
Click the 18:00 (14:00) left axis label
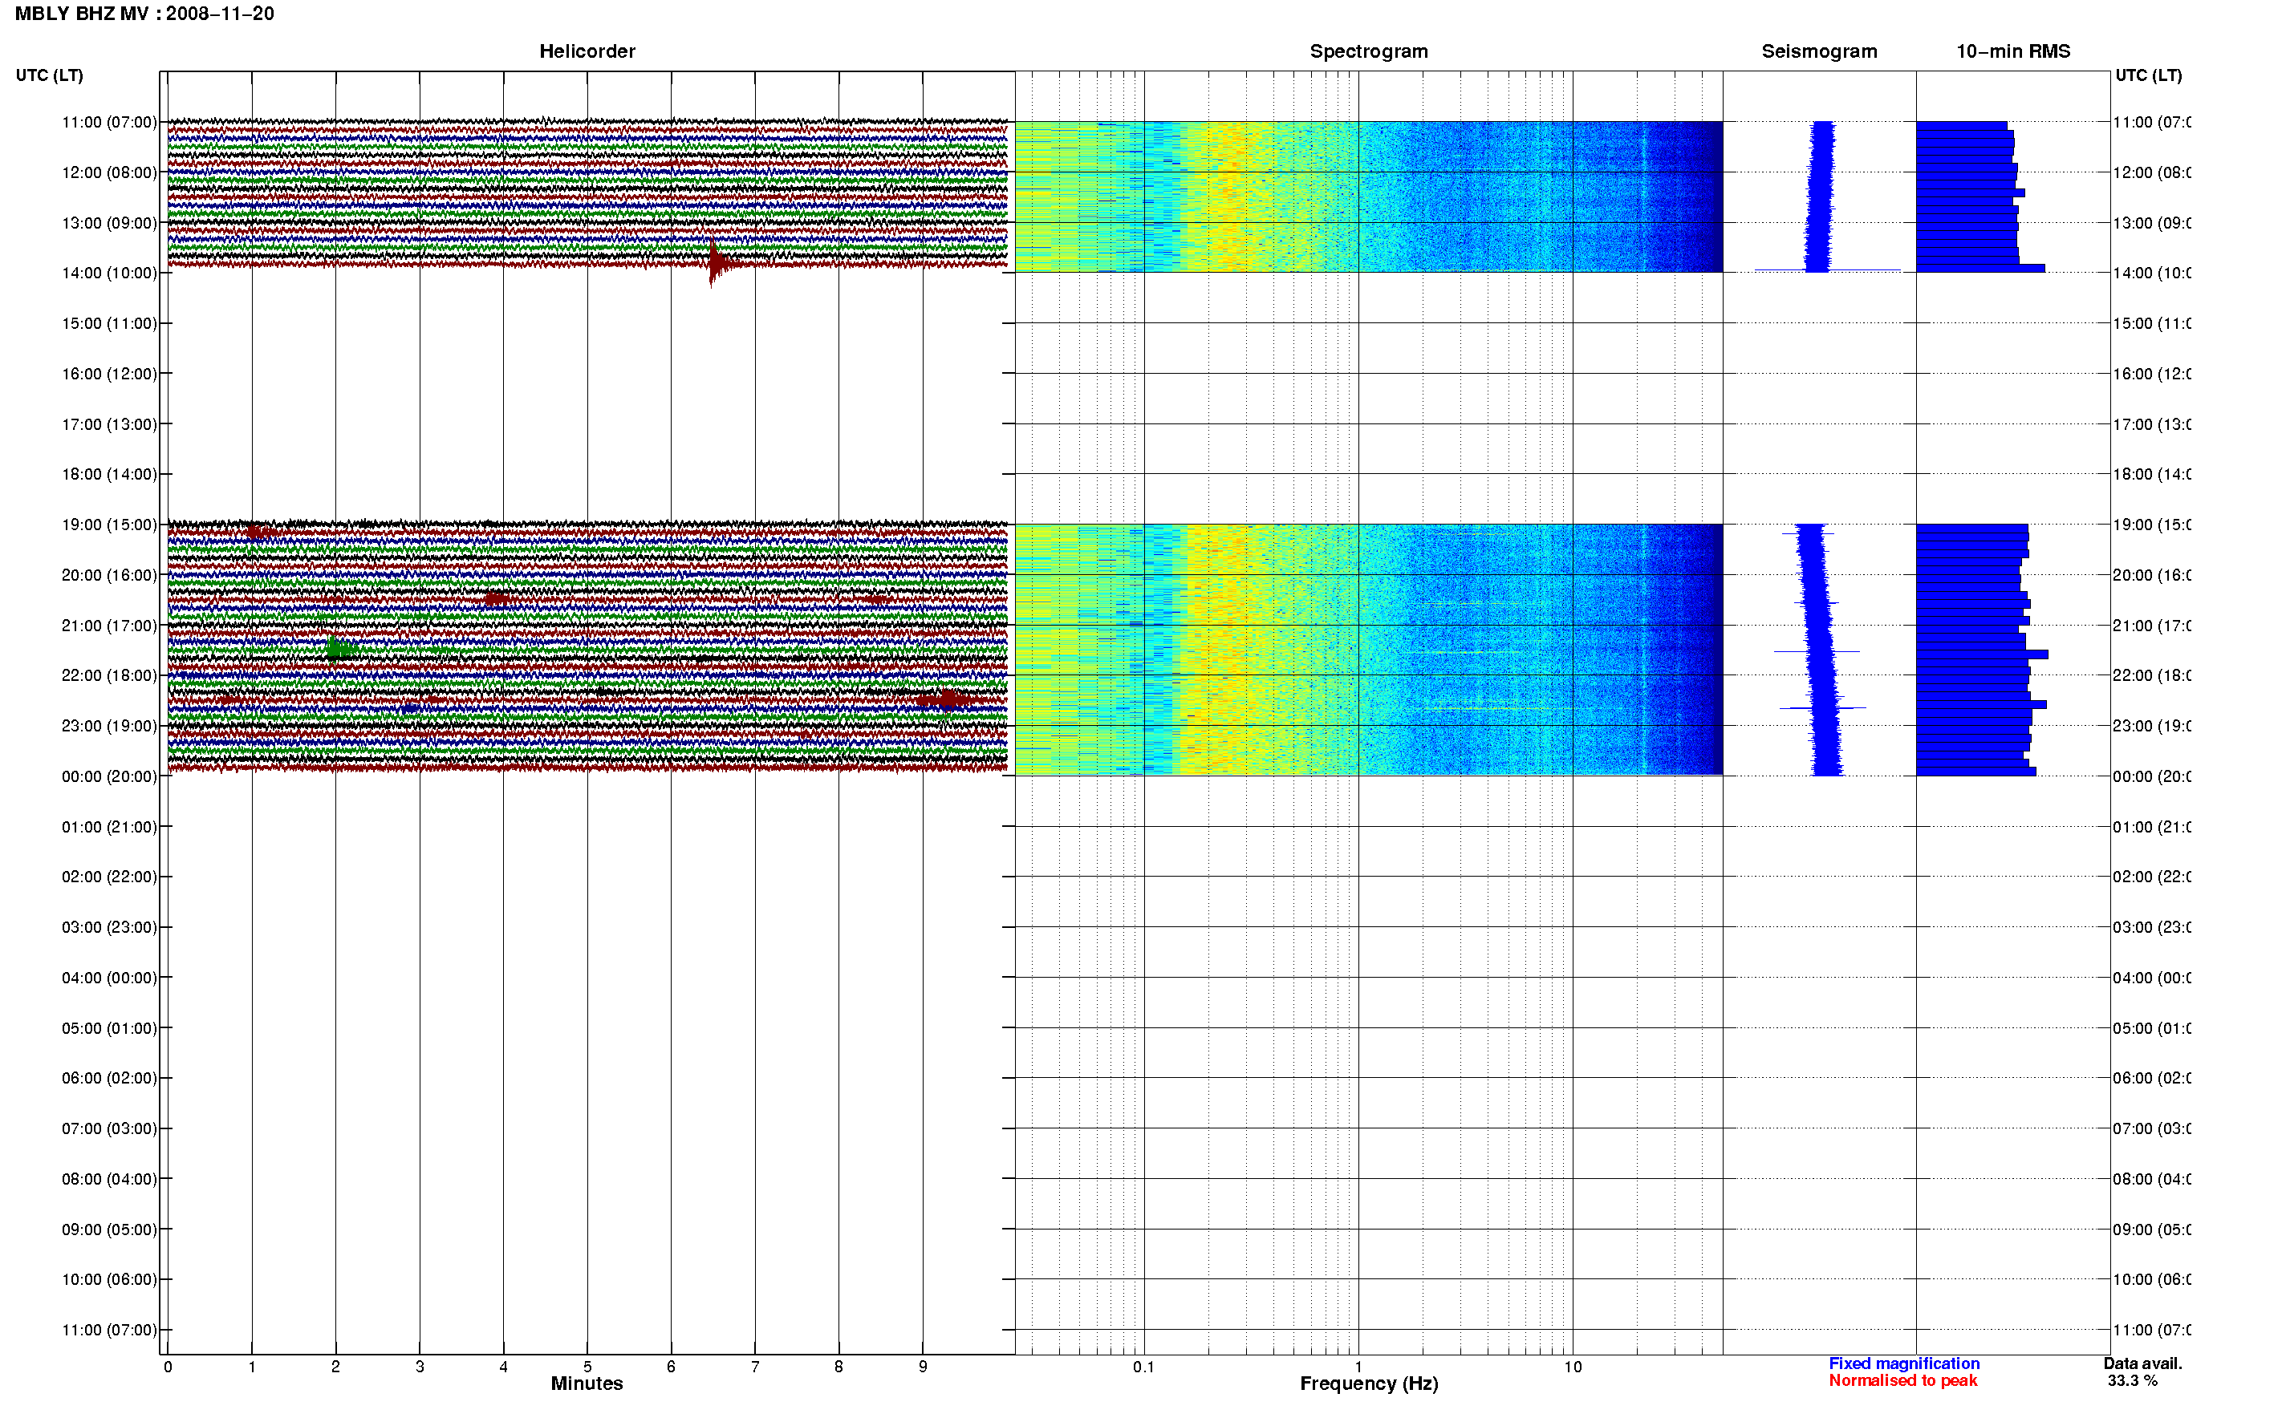tap(109, 474)
